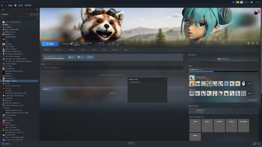
Task: Open the 社区 community tab
Action: pyautogui.click(x=21, y=6)
